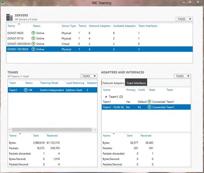The width and height of the screenshot is (204, 173).
Task: Sort servers by Available Adapters column
Action: click(124, 26)
